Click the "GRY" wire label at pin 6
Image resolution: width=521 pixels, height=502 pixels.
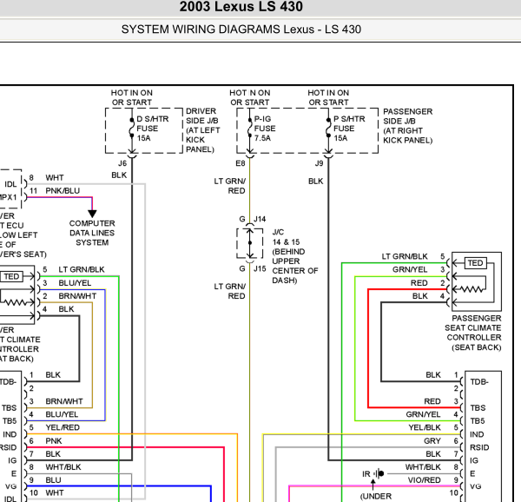click(x=432, y=441)
